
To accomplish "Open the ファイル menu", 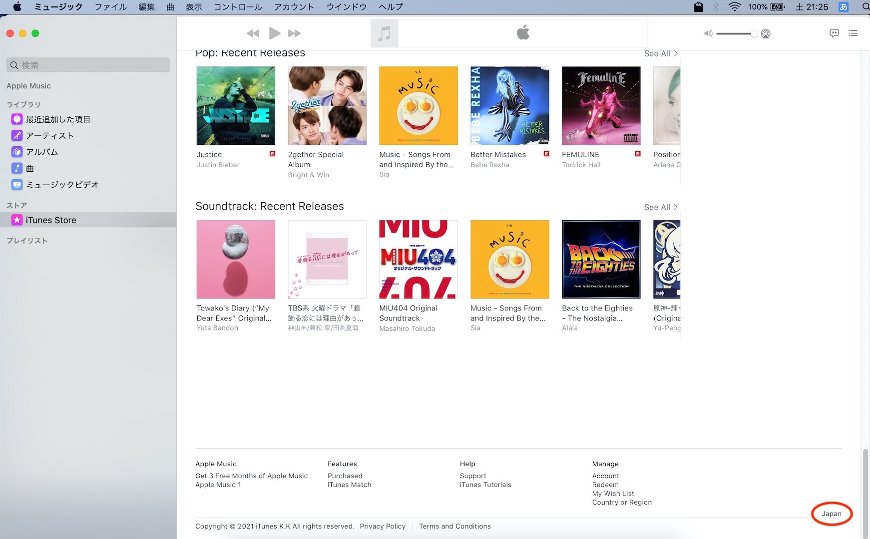I will [111, 7].
